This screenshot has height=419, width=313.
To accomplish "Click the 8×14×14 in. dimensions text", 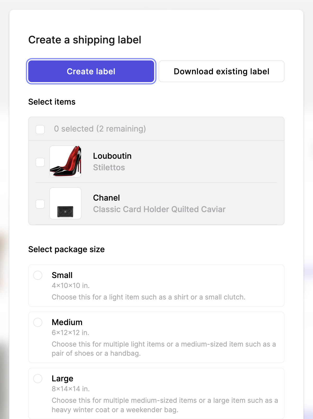I will pos(71,389).
